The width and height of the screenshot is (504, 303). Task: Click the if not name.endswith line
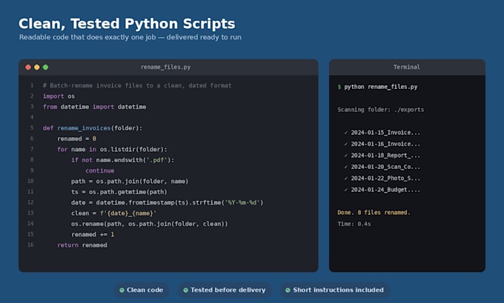point(123,160)
